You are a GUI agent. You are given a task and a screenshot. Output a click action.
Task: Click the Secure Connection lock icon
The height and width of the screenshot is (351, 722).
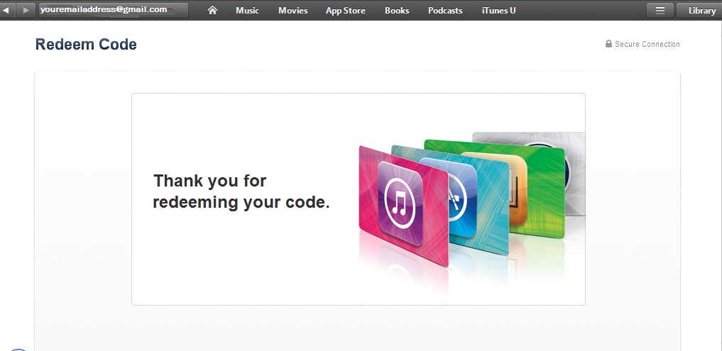[608, 44]
